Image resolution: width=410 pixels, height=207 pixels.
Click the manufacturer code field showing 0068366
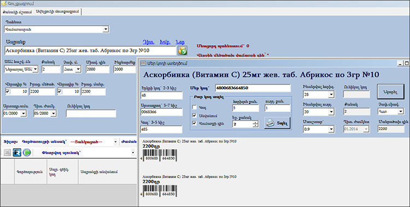(162, 112)
